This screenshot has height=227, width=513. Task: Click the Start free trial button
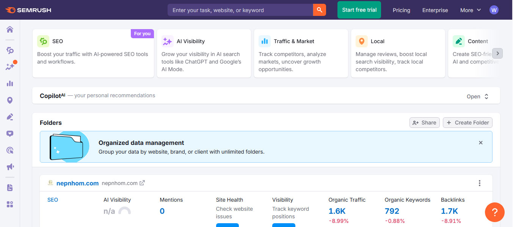[359, 10]
